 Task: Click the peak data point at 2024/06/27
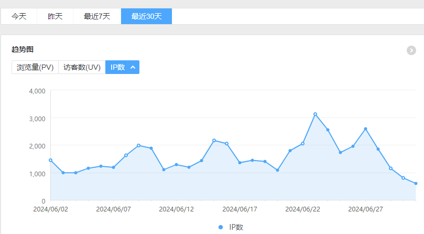coord(365,129)
